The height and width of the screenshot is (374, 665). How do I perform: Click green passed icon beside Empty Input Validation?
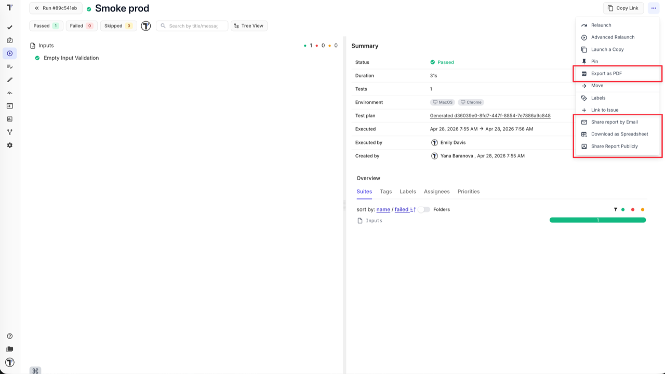coord(37,58)
